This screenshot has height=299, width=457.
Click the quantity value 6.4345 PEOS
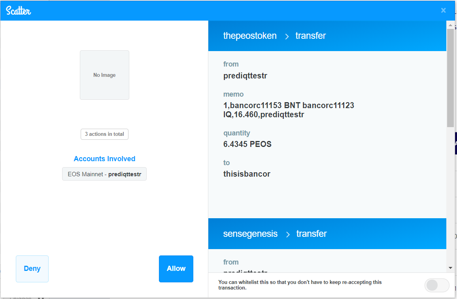point(247,144)
